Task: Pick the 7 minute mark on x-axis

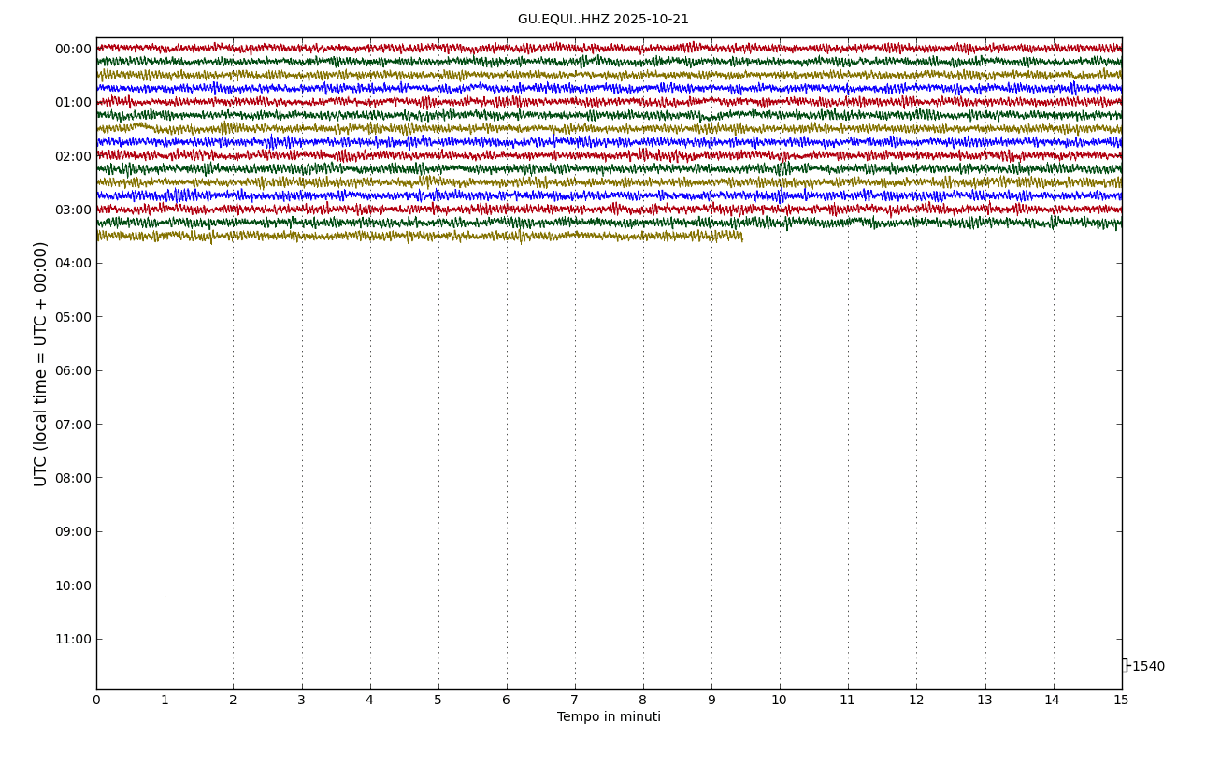Action: [575, 701]
